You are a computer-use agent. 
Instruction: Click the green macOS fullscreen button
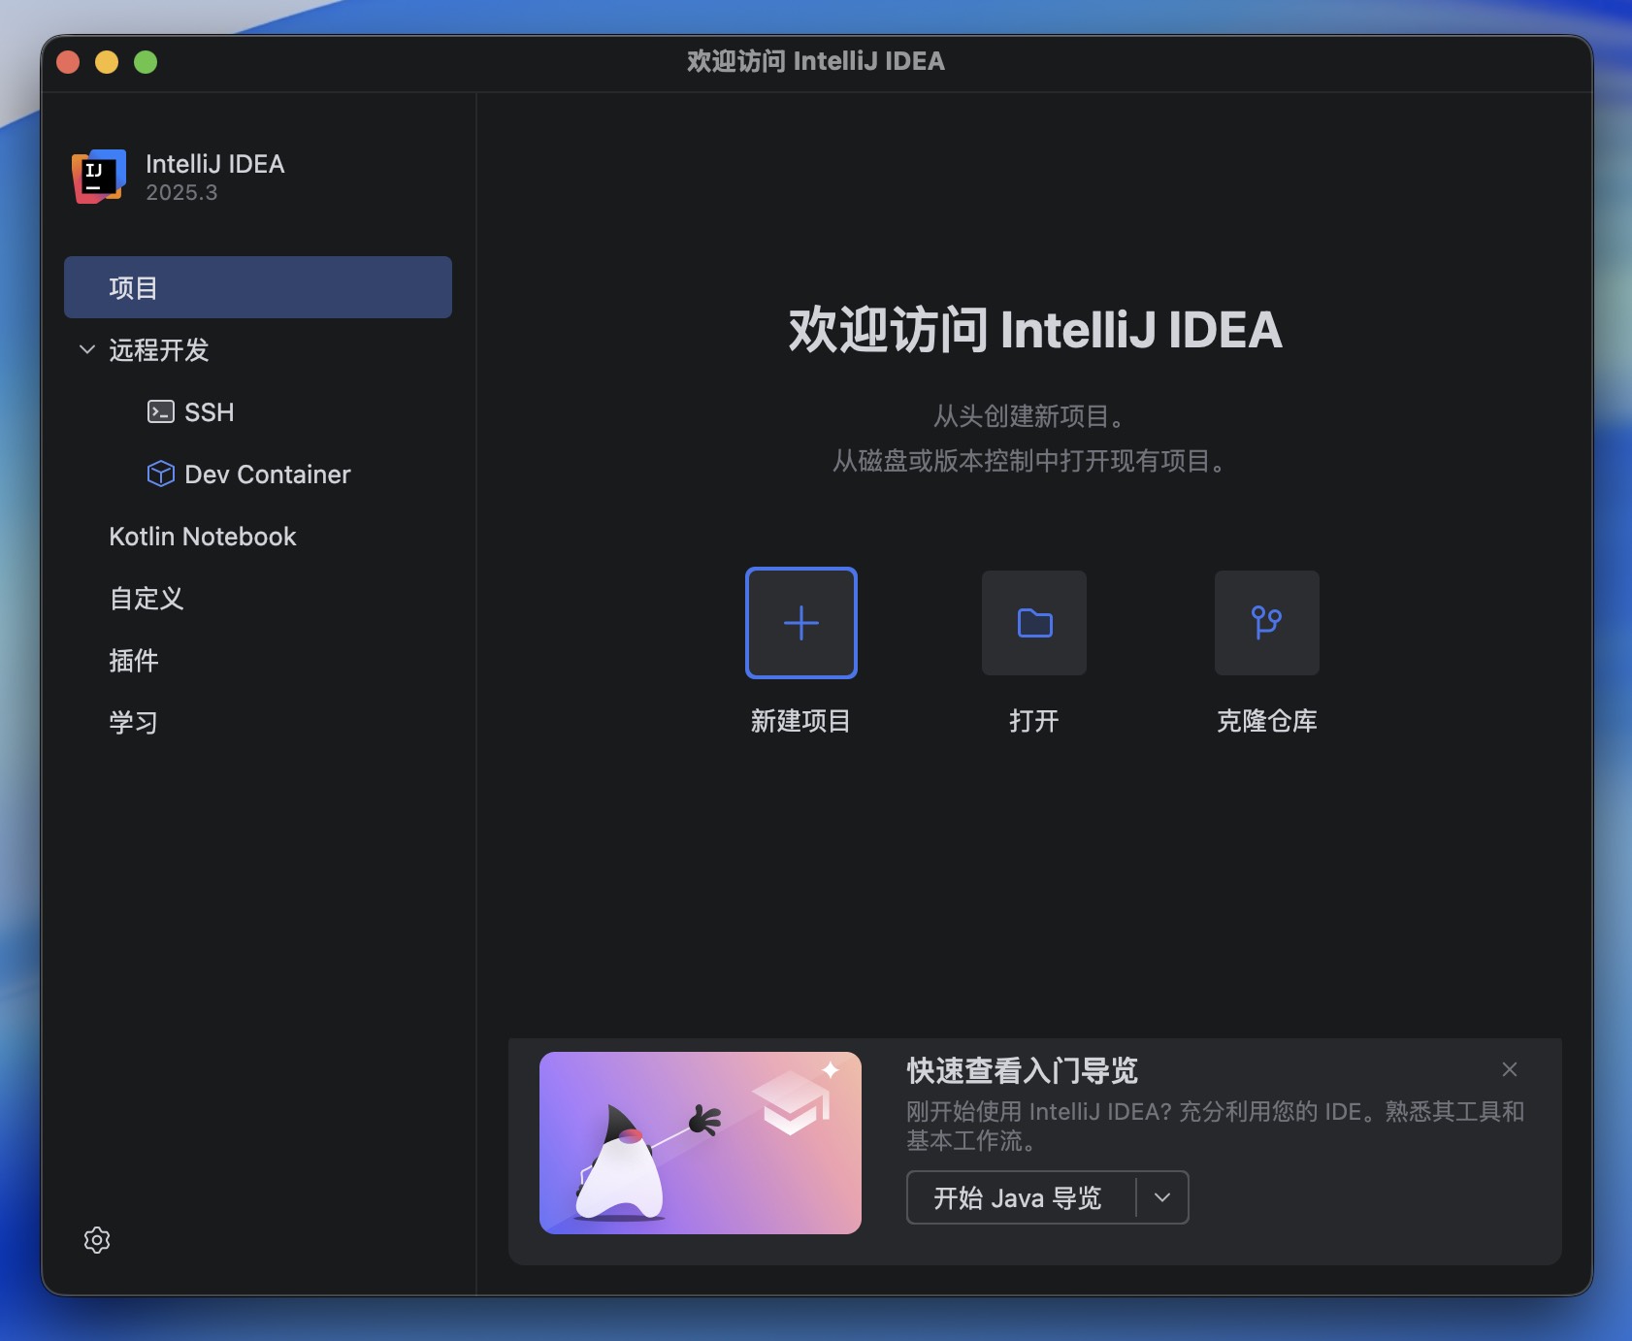[x=146, y=62]
